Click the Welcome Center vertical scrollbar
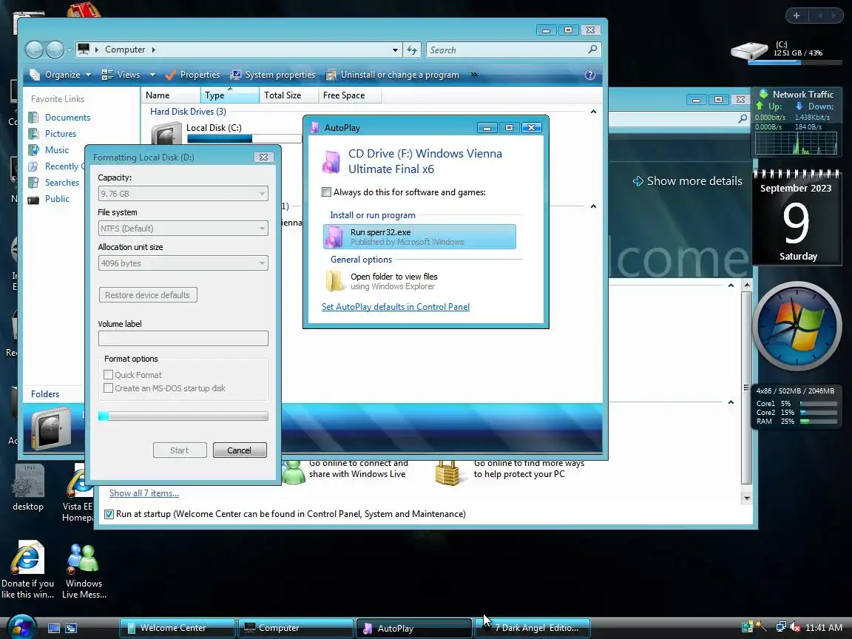Image resolution: width=852 pixels, height=639 pixels. [746, 391]
